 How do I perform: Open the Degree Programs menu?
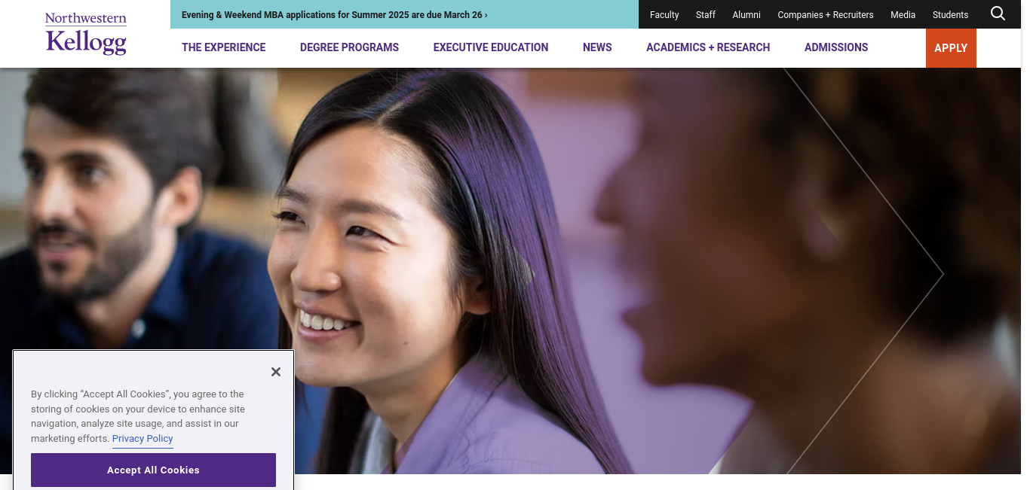(349, 47)
